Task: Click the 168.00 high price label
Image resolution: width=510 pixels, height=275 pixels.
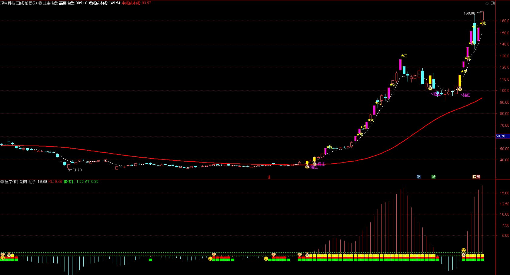Action: pos(469,13)
